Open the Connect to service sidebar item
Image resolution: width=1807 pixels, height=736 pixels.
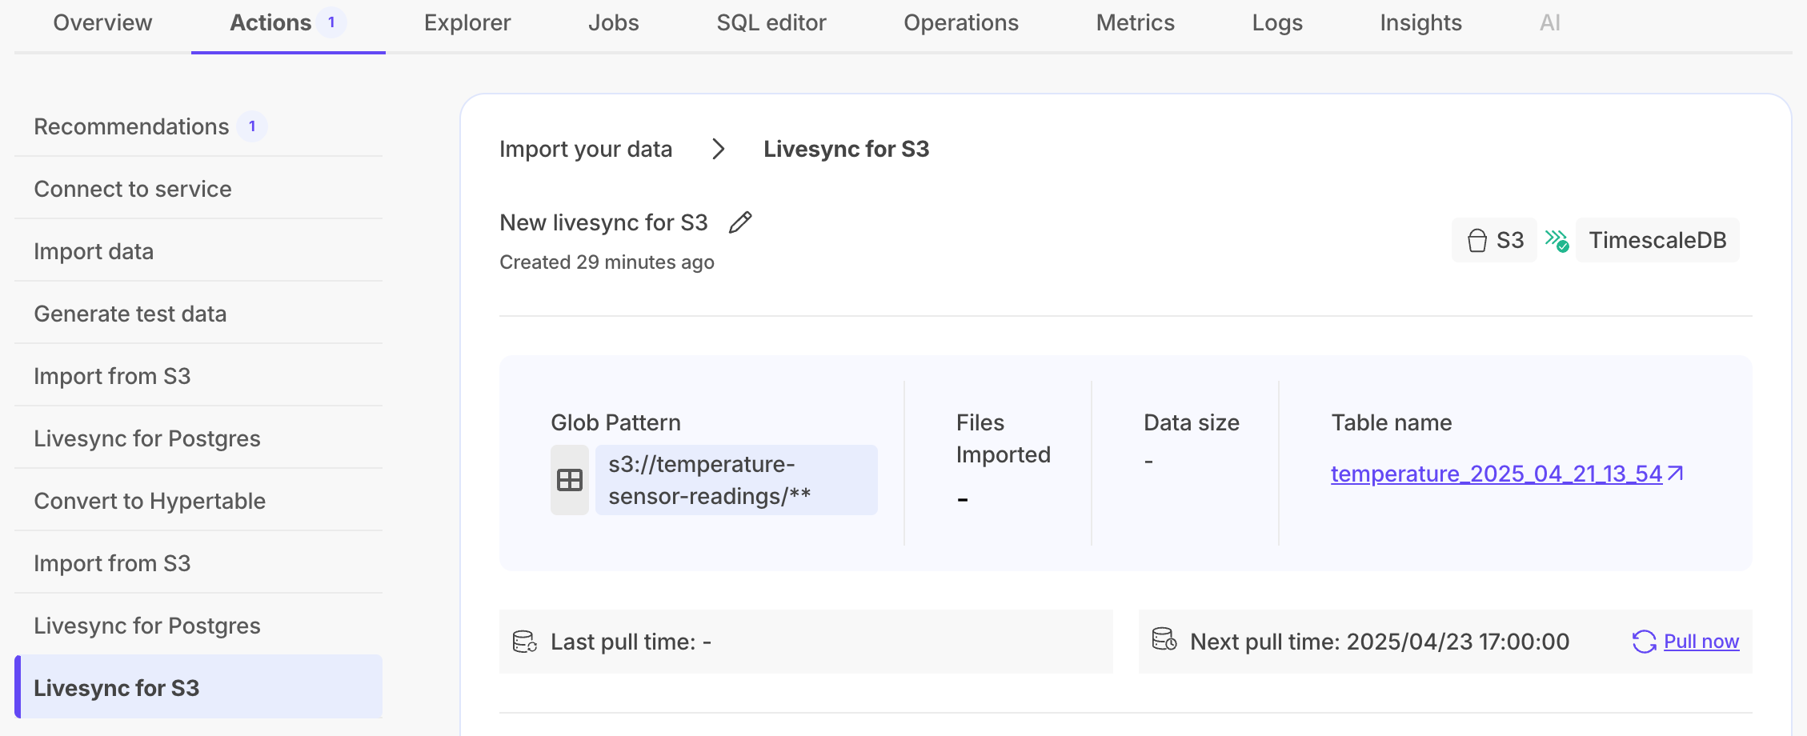click(x=133, y=189)
